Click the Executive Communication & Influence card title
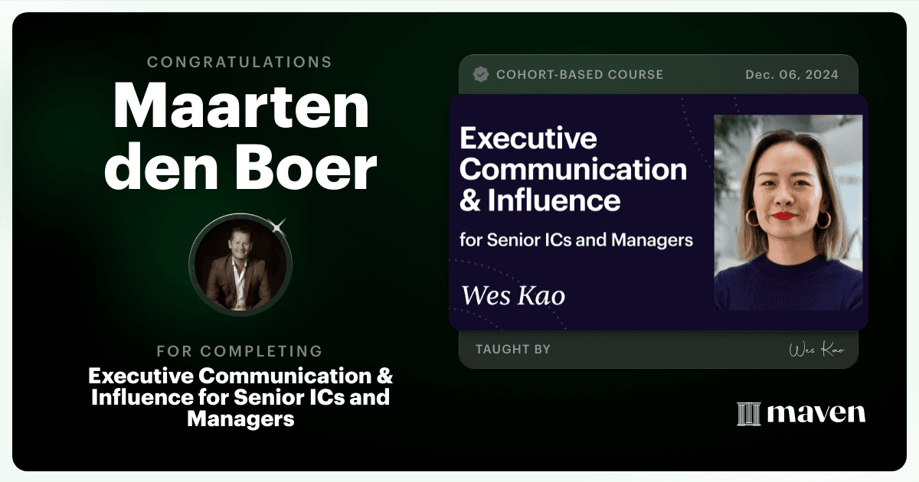Screen dimensions: 919x482 coord(573,170)
